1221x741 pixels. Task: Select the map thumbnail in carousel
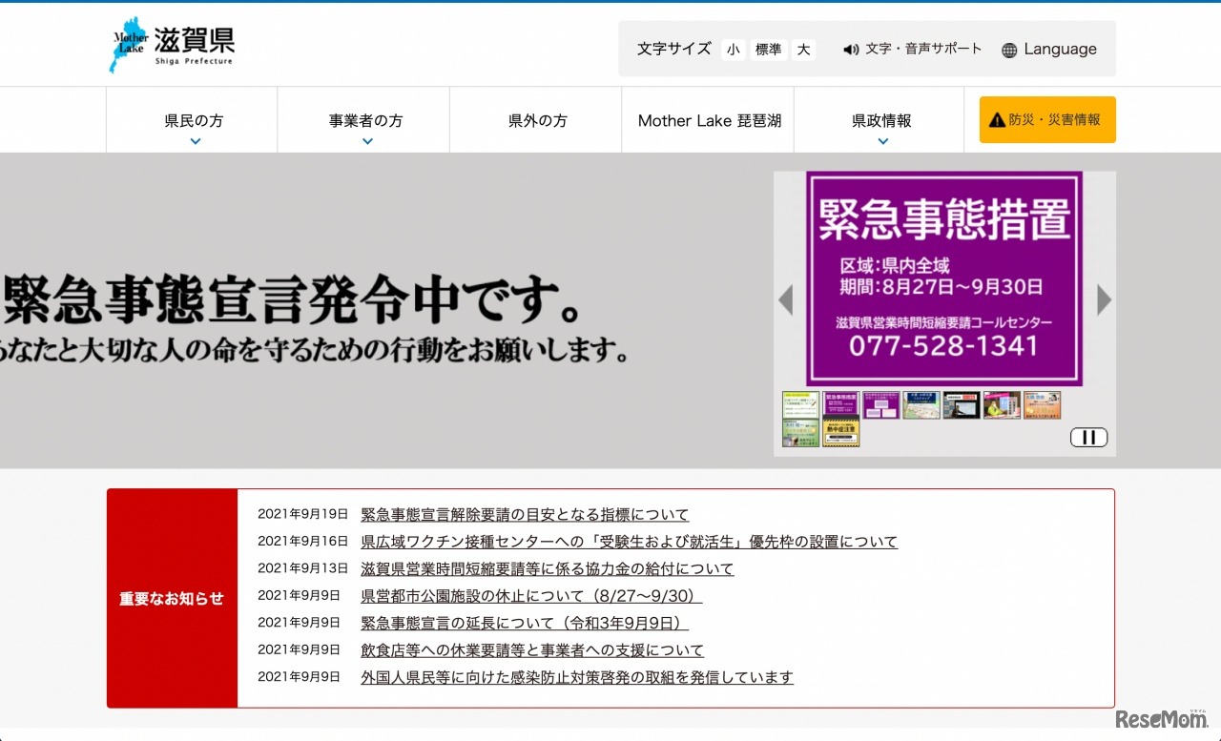(x=921, y=405)
